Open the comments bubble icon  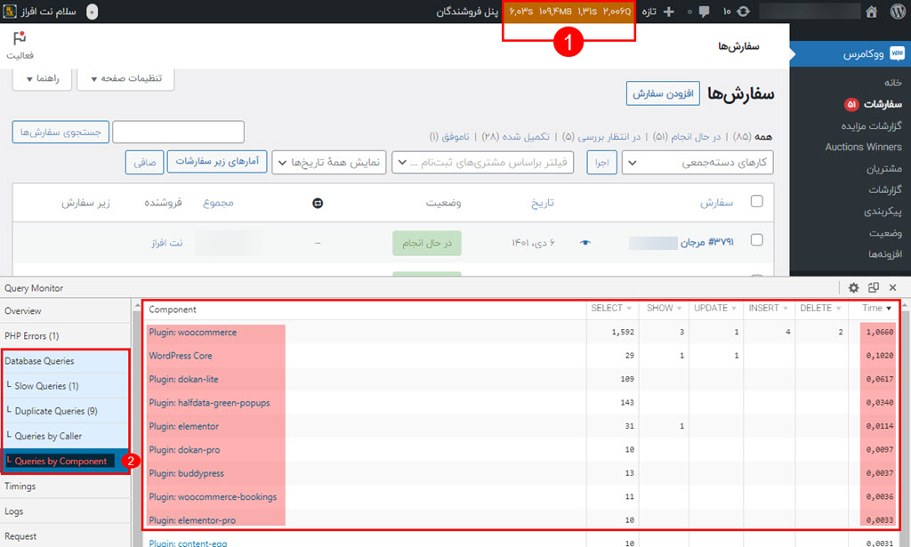pyautogui.click(x=705, y=12)
